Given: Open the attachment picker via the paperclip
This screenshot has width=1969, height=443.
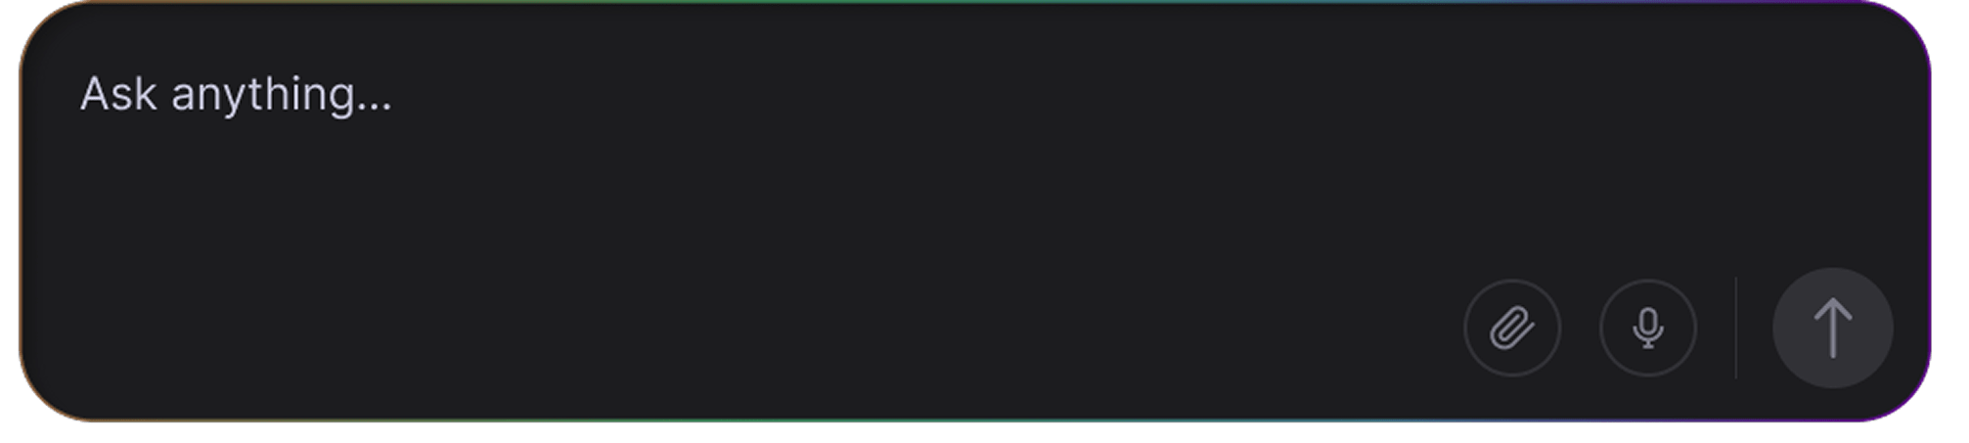Looking at the screenshot, I should pos(1511,328).
